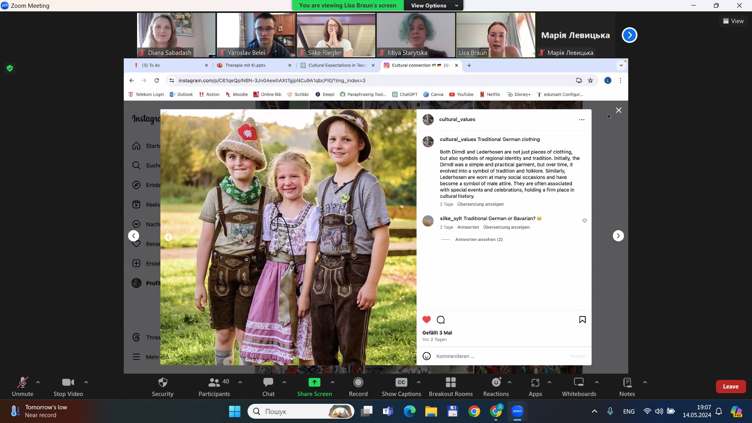The height and width of the screenshot is (423, 752).
Task: Expand the arrow next to Participants
Action: point(240,382)
